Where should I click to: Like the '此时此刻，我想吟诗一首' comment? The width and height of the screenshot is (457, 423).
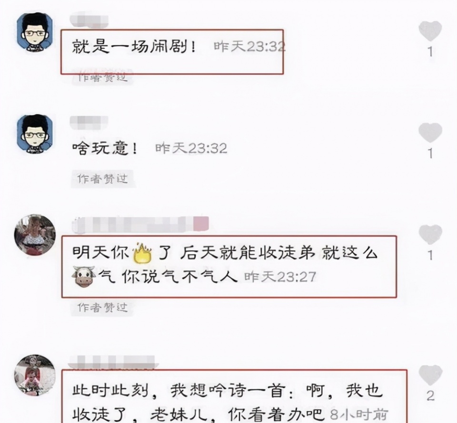(430, 375)
